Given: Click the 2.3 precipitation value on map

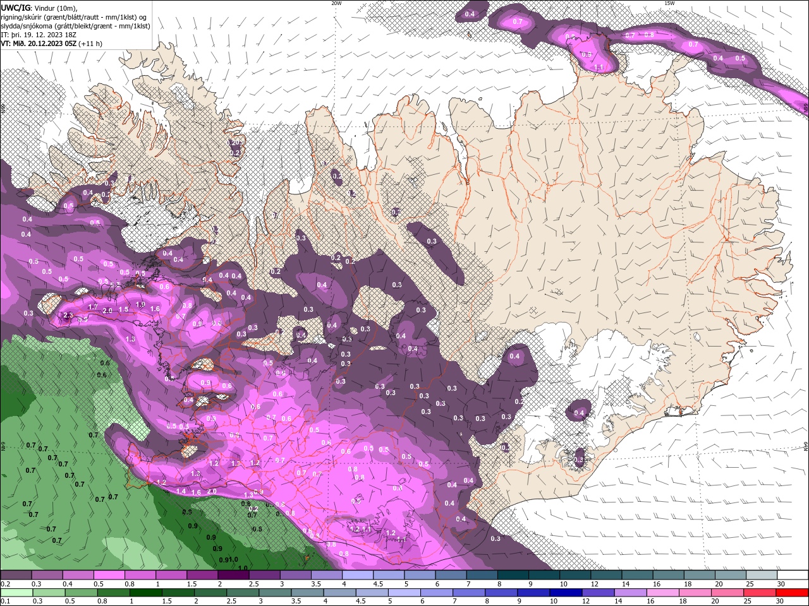Looking at the screenshot, I should (68, 316).
